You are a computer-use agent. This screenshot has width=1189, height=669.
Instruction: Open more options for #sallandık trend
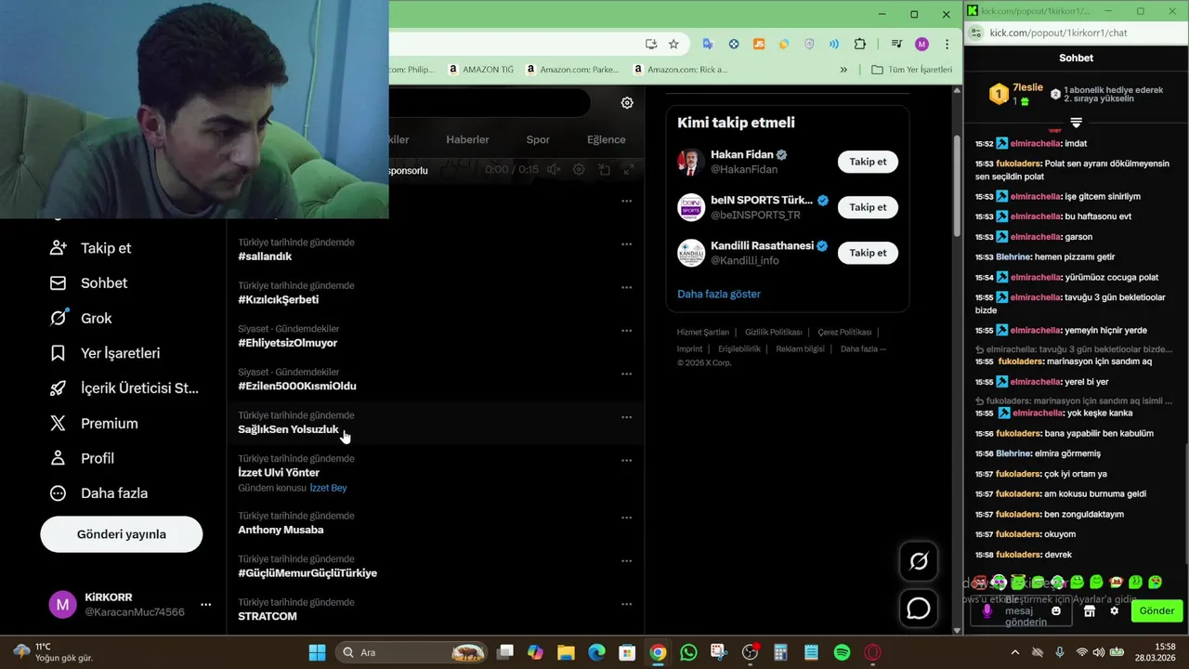626,244
